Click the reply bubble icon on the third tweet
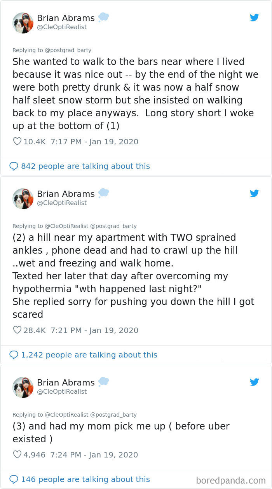Image resolution: width=272 pixels, height=489 pixels. pos(14,479)
